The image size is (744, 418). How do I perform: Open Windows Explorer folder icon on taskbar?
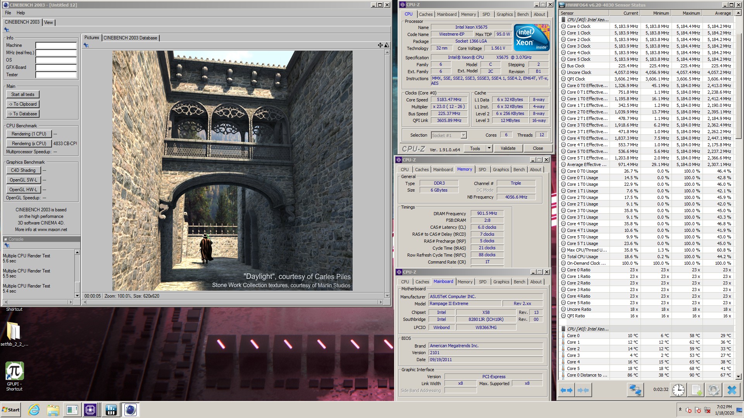(x=53, y=410)
